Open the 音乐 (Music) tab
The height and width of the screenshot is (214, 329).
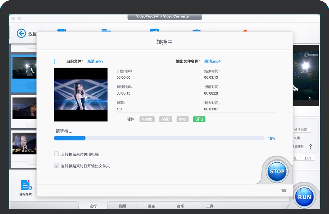pyautogui.click(x=180, y=206)
